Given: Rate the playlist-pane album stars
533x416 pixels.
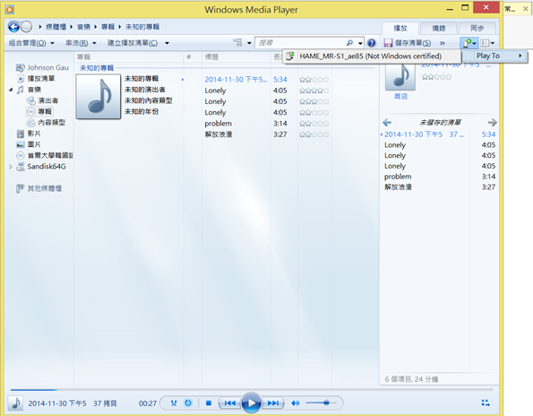Looking at the screenshot, I should pos(436,77).
